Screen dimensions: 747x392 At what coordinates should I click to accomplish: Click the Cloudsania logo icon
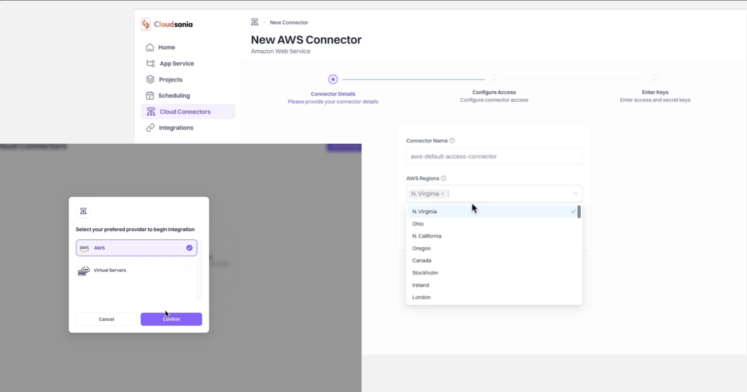(145, 24)
